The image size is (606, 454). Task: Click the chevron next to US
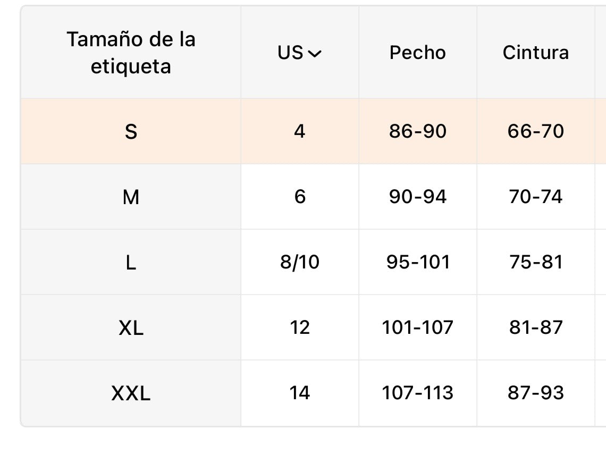click(315, 54)
